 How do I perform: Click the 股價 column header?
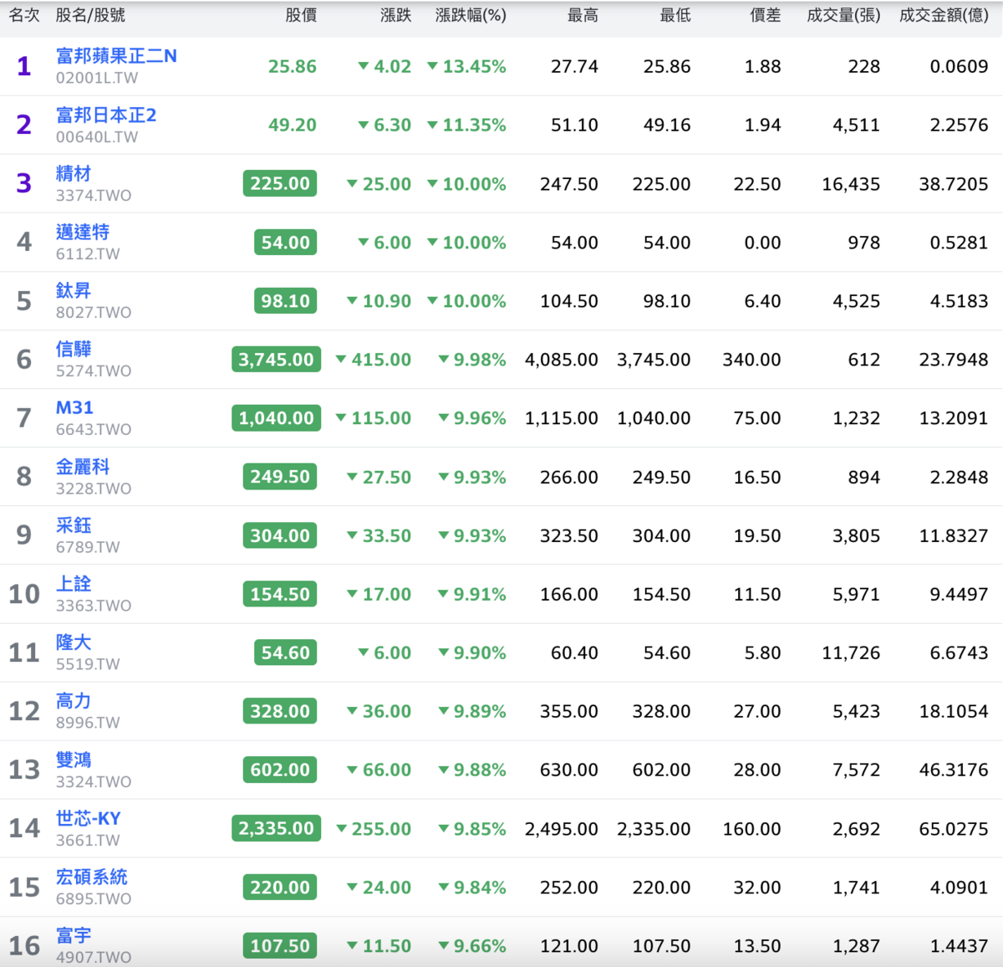[301, 15]
